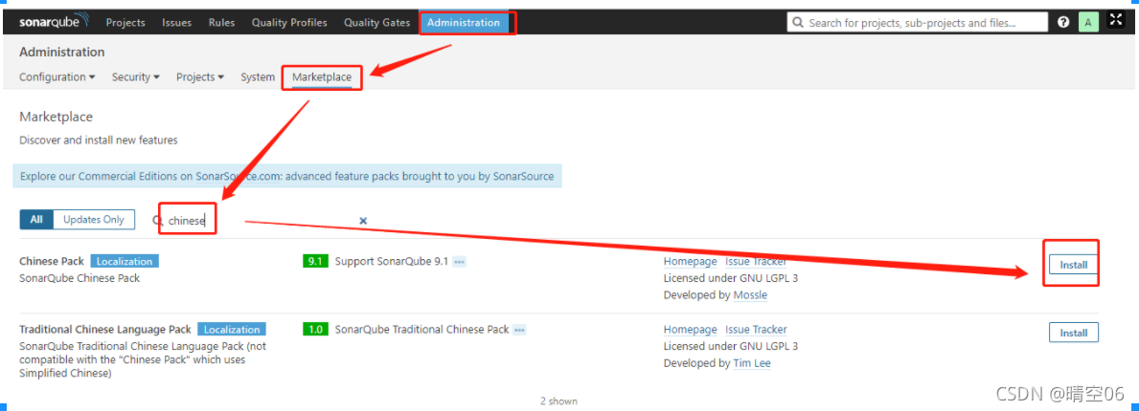Open developer Mossle link

[x=750, y=295]
